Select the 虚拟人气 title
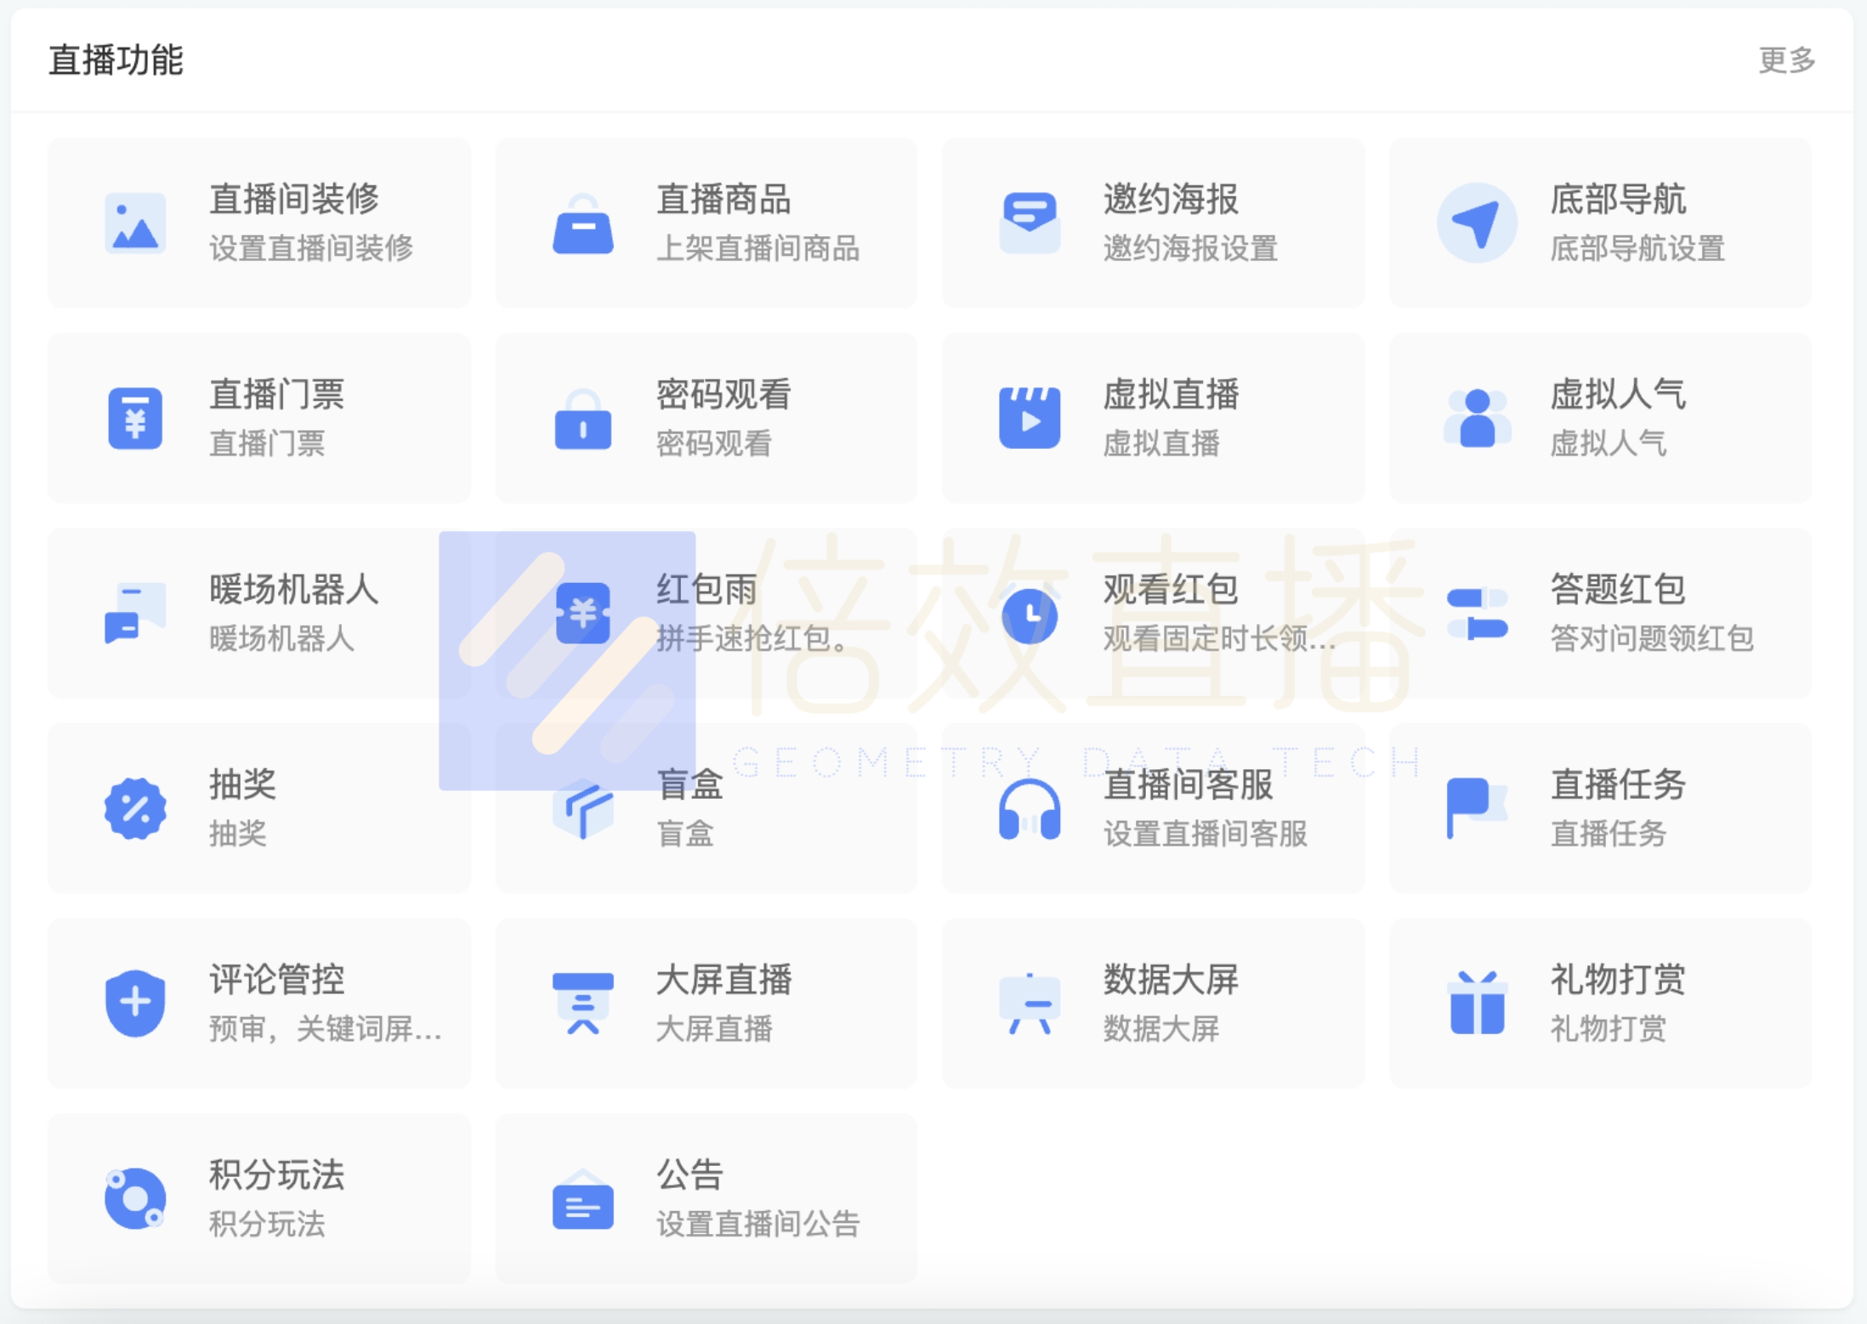1867x1324 pixels. tap(1618, 393)
